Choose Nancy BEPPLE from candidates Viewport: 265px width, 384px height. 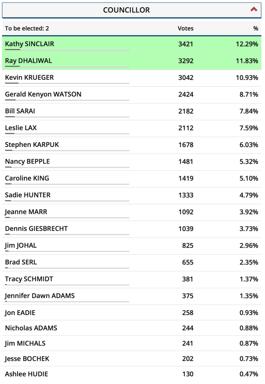pyautogui.click(x=27, y=161)
